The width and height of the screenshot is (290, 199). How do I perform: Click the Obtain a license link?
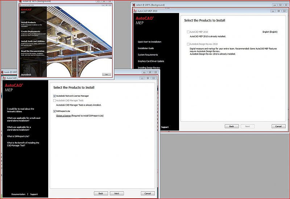(63, 115)
